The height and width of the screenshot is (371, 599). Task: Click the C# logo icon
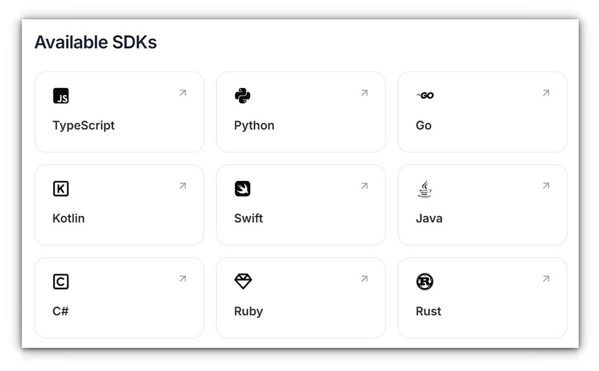tap(61, 282)
